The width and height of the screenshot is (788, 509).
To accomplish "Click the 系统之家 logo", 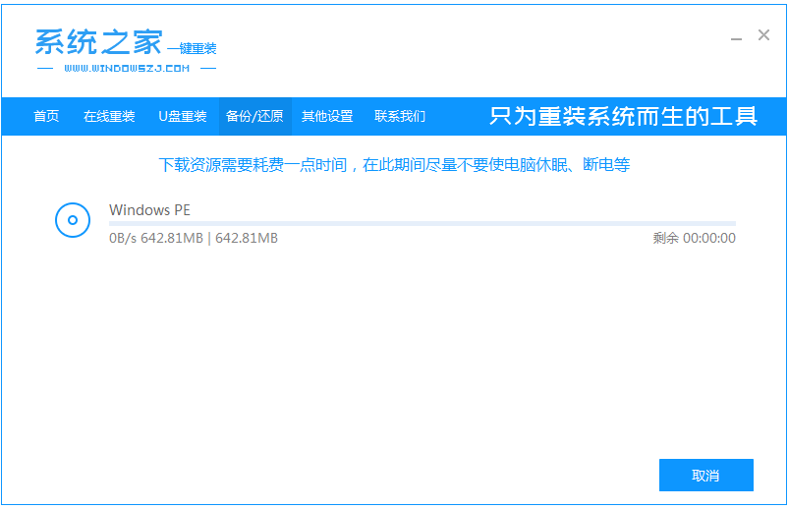I will (x=98, y=41).
